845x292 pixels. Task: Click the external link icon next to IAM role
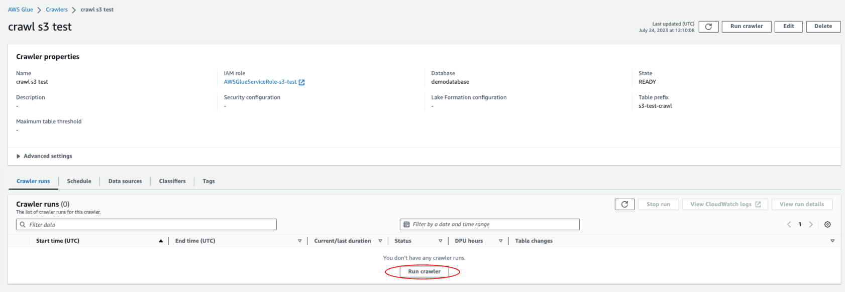pos(302,82)
